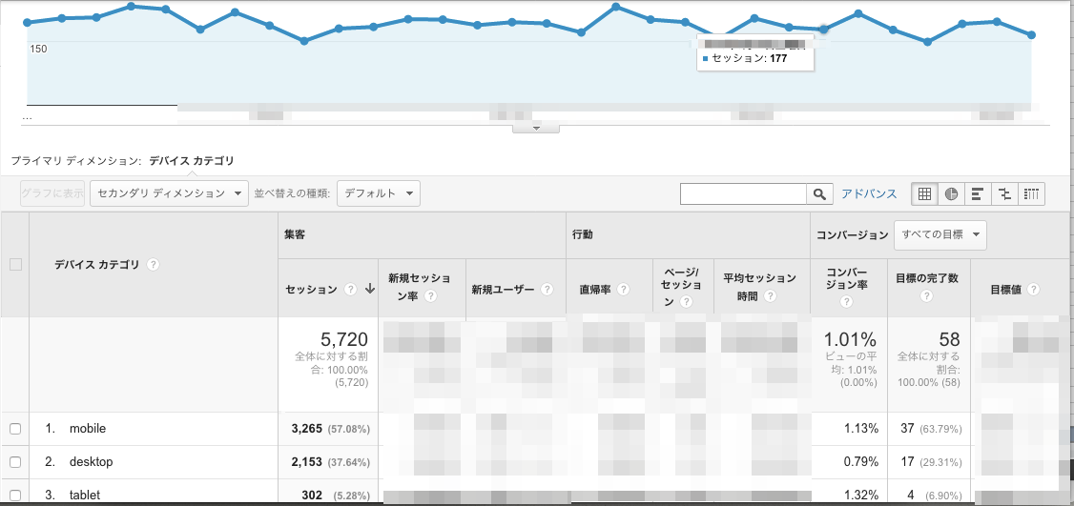This screenshot has width=1074, height=506.
Task: Click the グラフに表示 button
Action: click(x=52, y=193)
